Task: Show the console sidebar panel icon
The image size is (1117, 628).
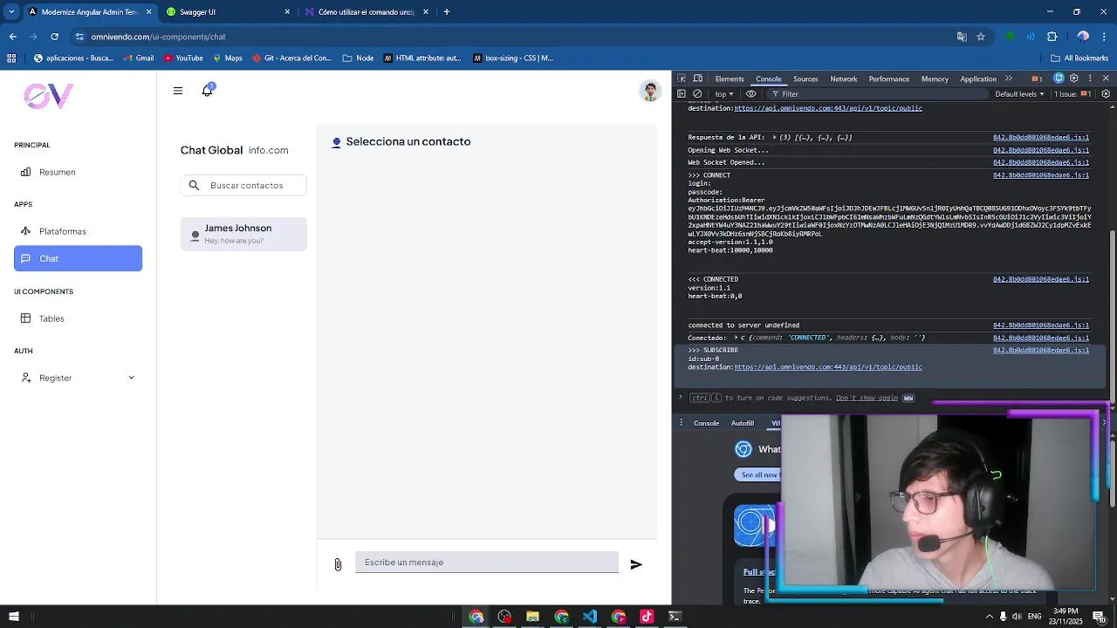Action: 682,93
